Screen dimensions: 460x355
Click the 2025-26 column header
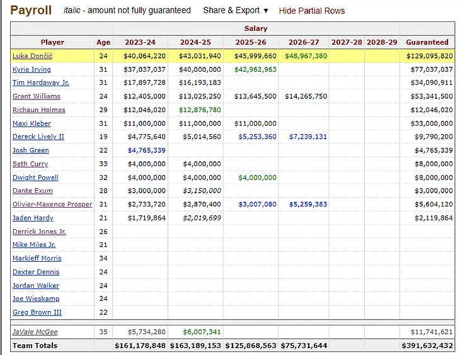coord(250,42)
